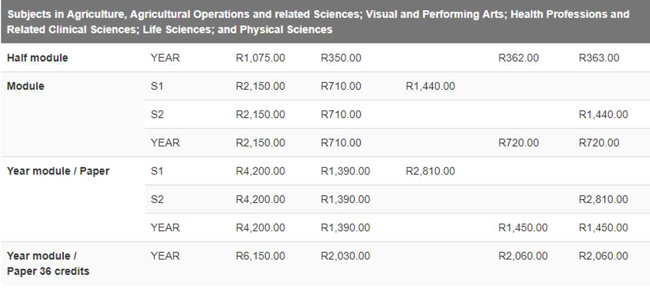Click R1,390.00 in Year module S2 row
The image size is (650, 298).
coord(345,199)
